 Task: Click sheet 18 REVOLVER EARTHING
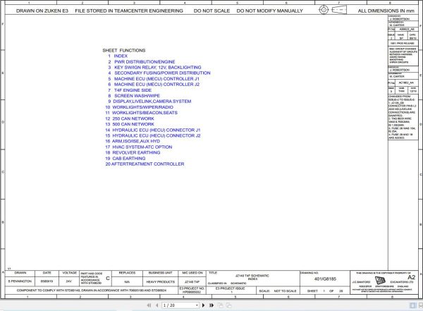pos(133,152)
